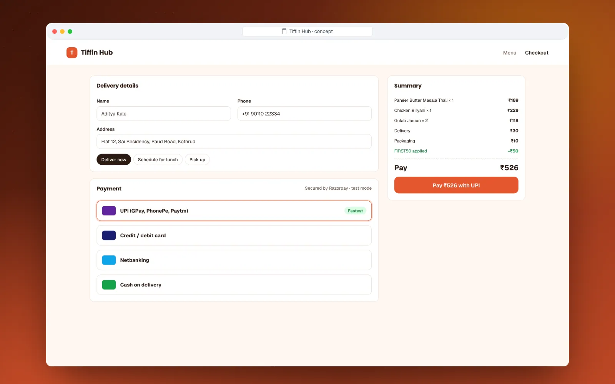Click the Name input field
This screenshot has width=615, height=384.
coord(164,114)
